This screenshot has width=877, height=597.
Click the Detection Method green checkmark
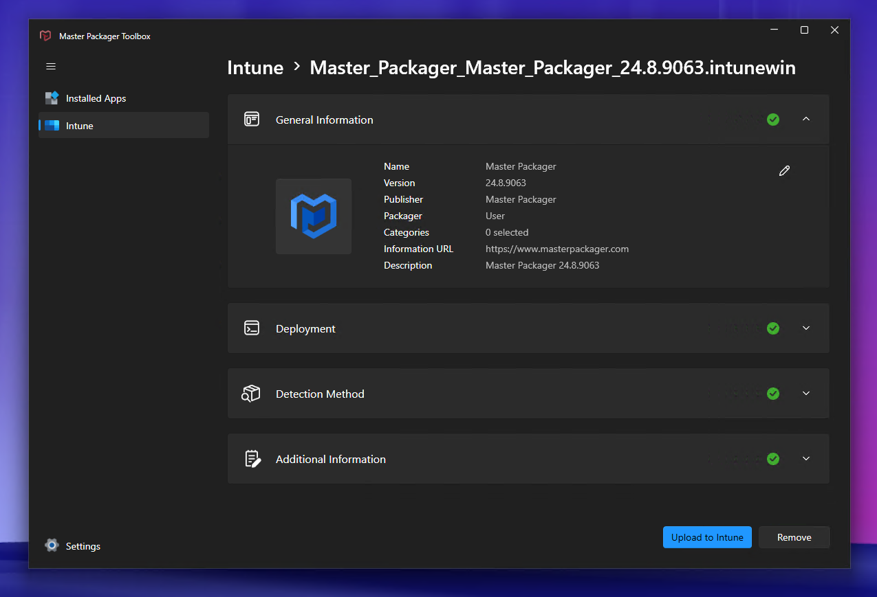pyautogui.click(x=773, y=394)
